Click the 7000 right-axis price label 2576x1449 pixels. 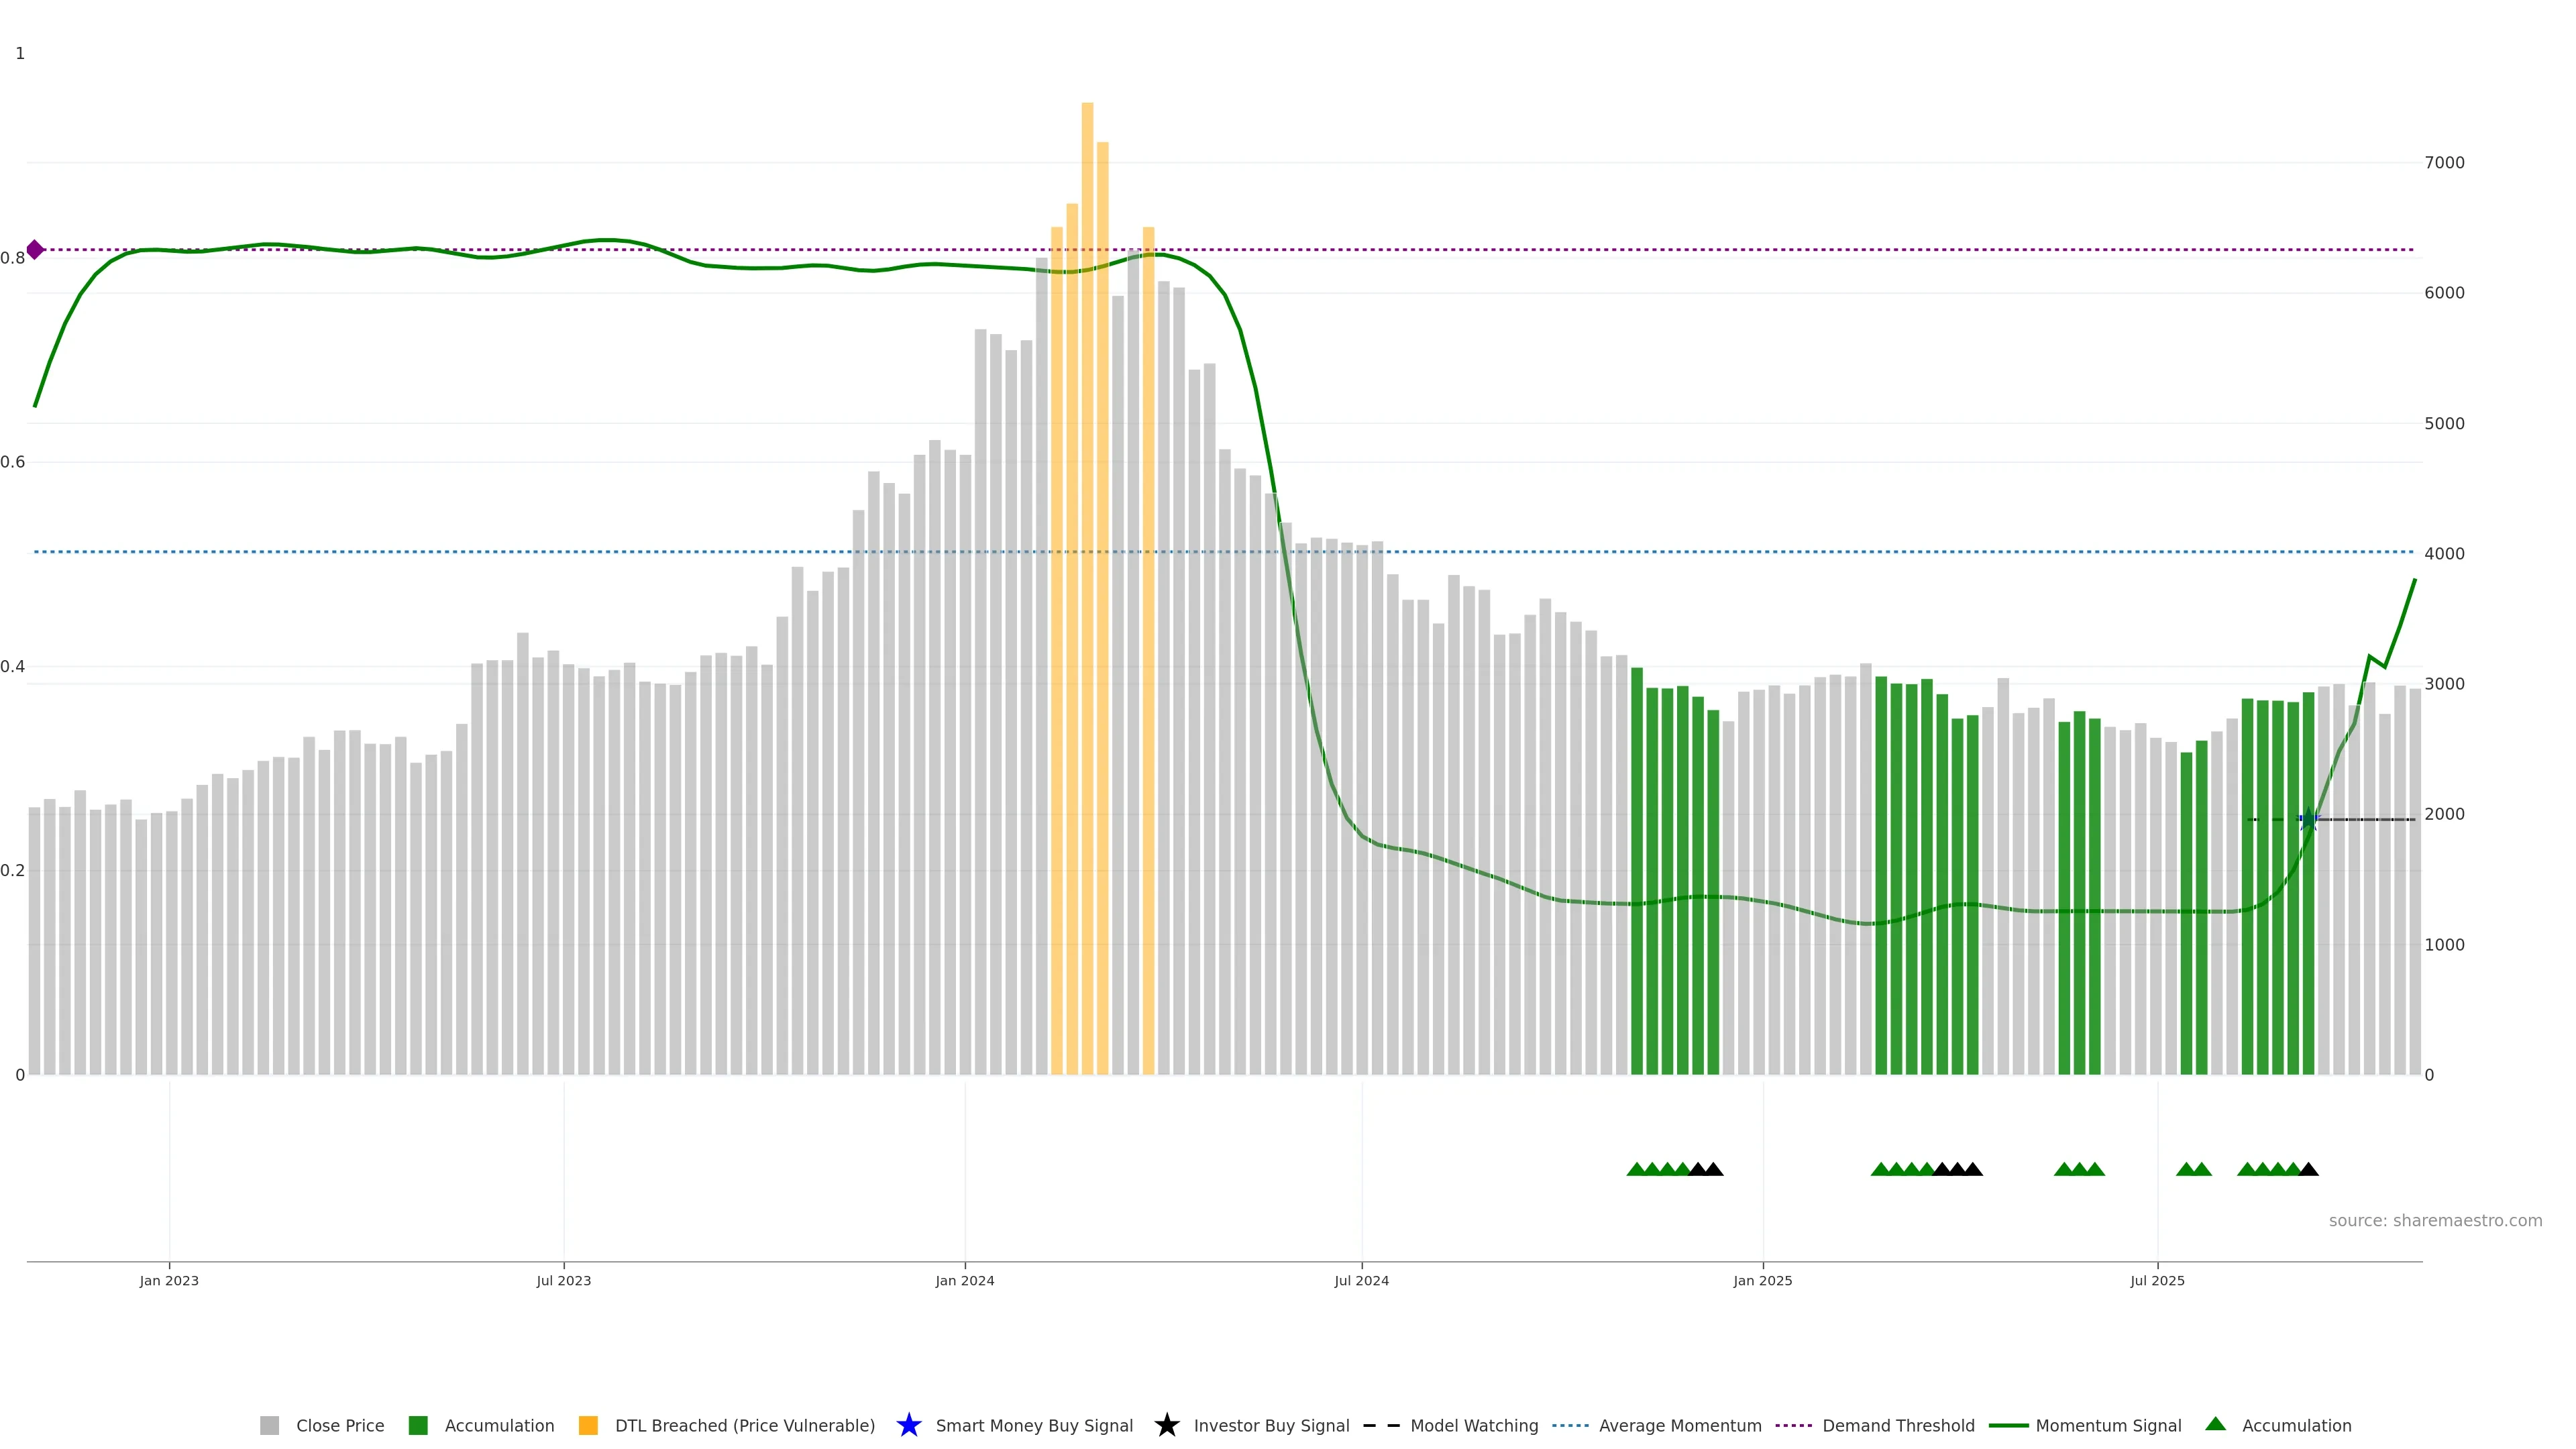point(2444,163)
